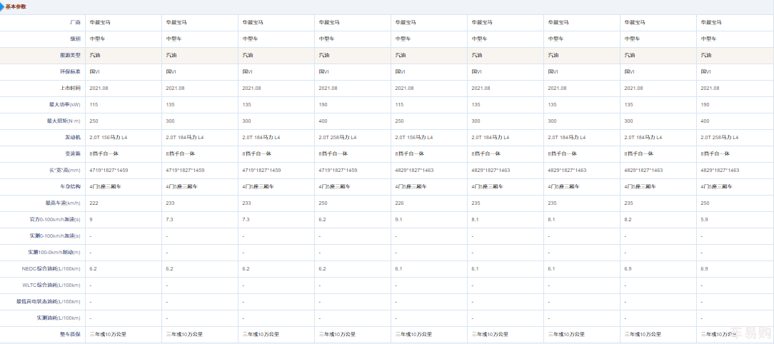Select the 实测100-0km/h制动(m) row label
Viewport: 774px width, 344px height.
[x=54, y=252]
